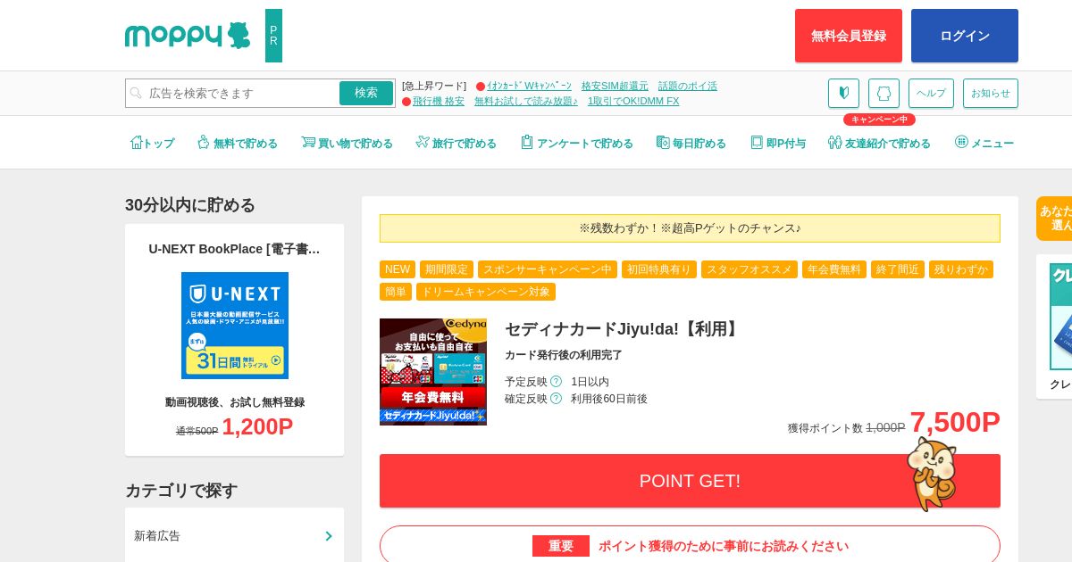Open 飛行機 格安 link
Screen dimensions: 1072x562
[438, 101]
